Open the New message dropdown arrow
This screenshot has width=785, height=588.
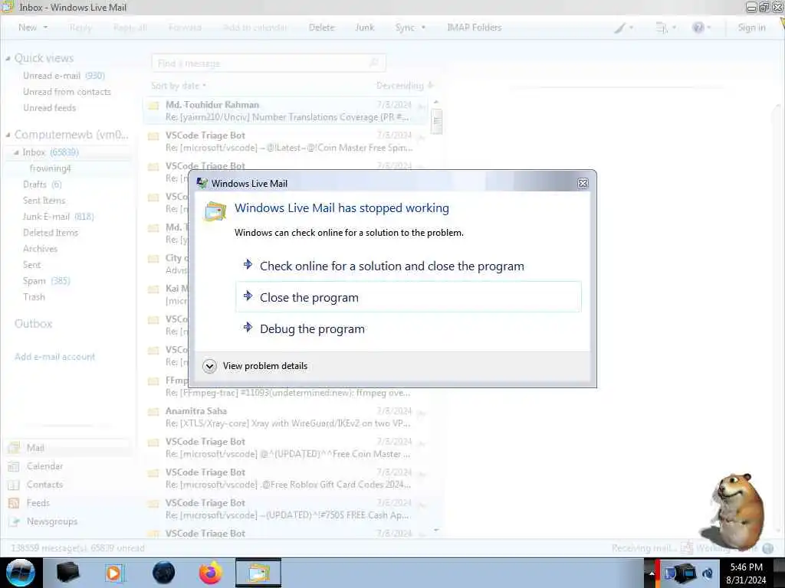point(45,28)
